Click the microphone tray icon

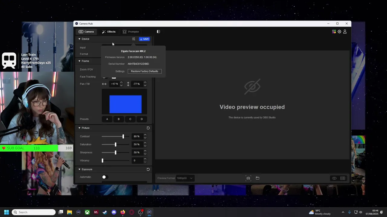tap(350, 212)
